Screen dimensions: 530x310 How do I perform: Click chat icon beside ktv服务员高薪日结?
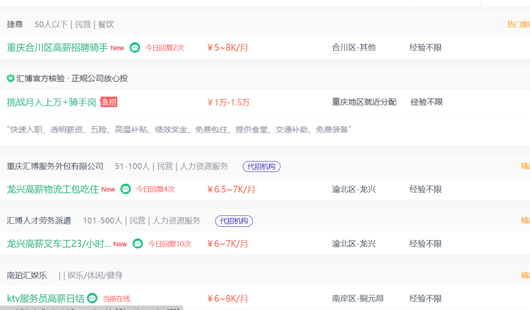[x=92, y=298]
